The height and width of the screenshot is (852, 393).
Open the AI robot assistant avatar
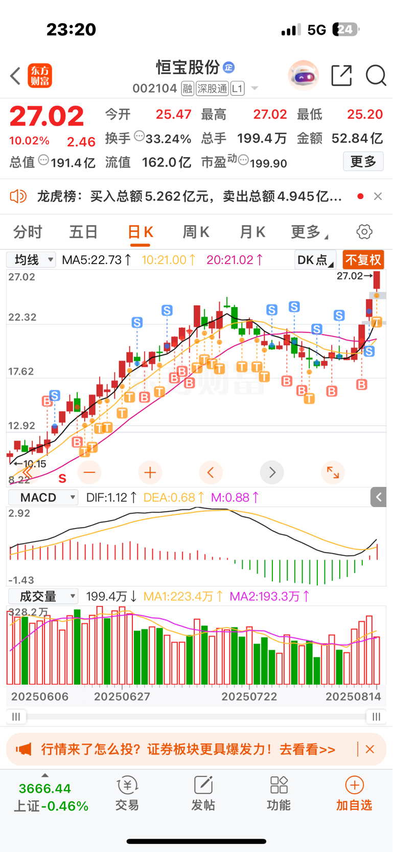(304, 76)
